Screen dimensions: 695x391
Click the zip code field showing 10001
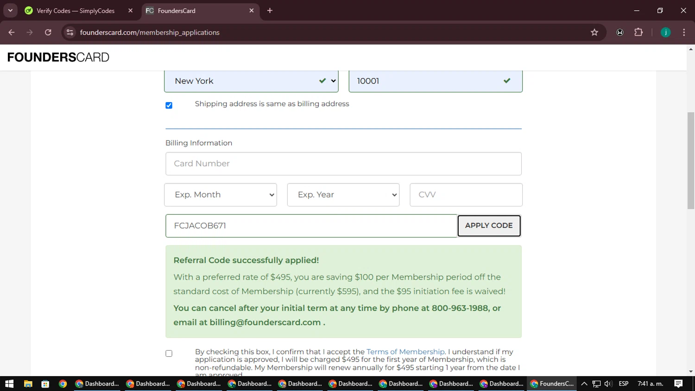pyautogui.click(x=436, y=81)
